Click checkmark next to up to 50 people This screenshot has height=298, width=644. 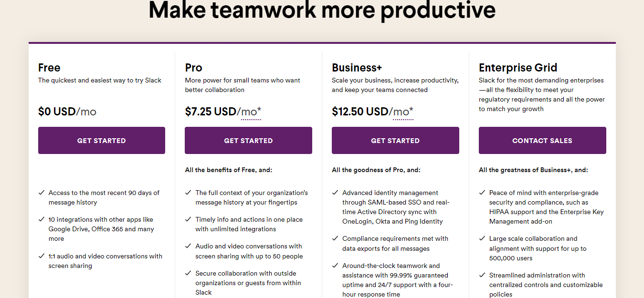[x=188, y=247]
